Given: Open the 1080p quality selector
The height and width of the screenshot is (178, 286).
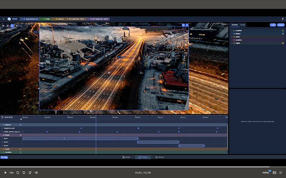Looking at the screenshot, I should [x=266, y=172].
